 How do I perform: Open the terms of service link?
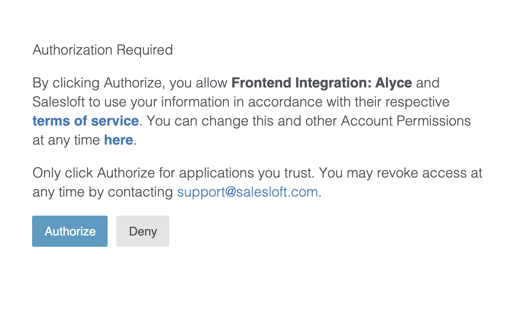pos(85,121)
